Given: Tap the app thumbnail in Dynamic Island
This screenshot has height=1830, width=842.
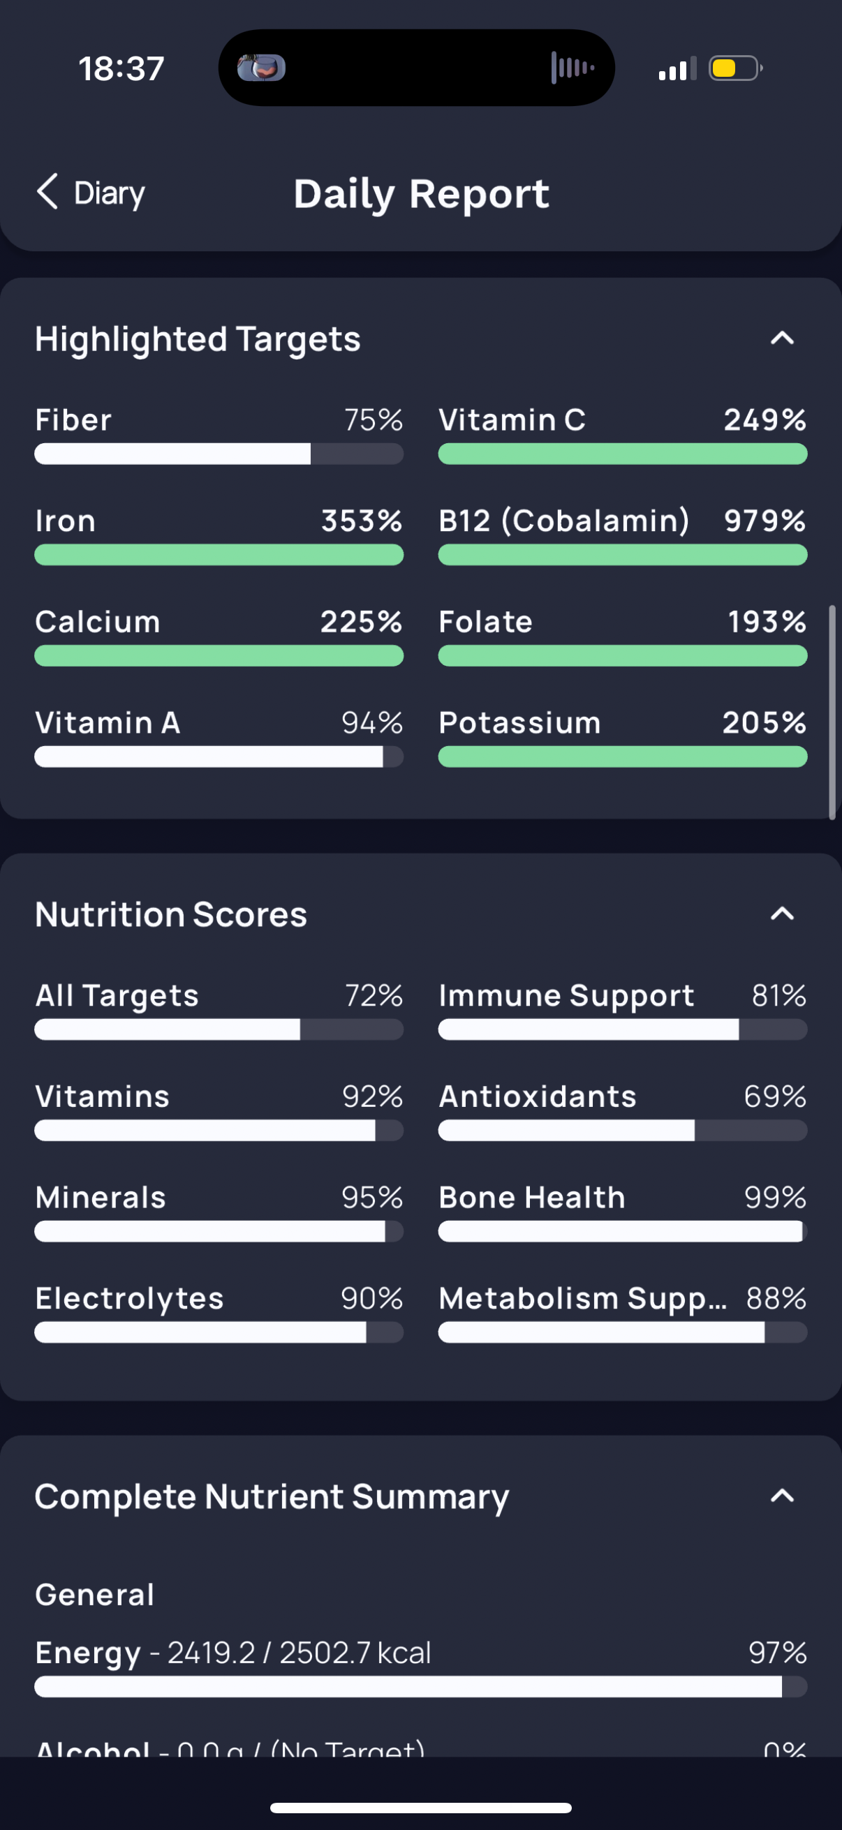Looking at the screenshot, I should (262, 68).
